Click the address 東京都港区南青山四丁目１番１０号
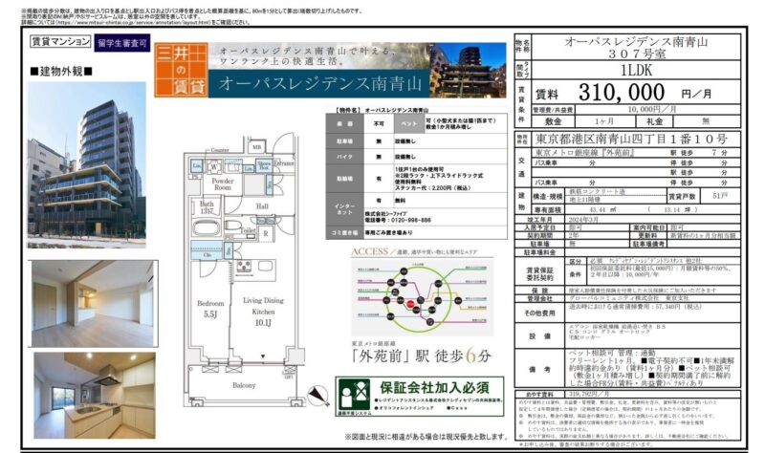This screenshot has height=453, width=765. [x=631, y=139]
